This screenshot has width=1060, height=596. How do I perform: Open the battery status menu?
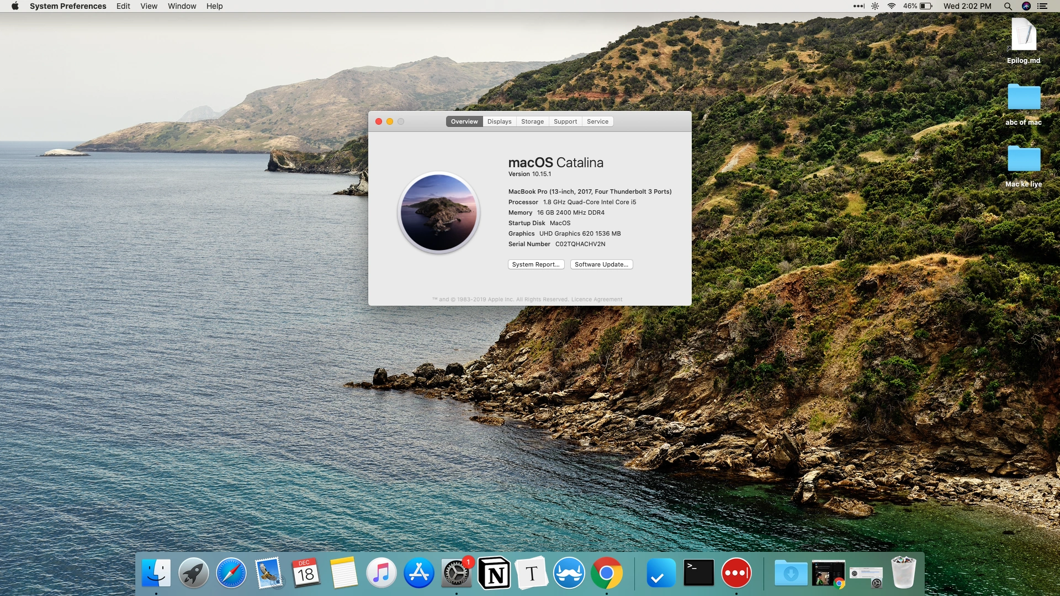point(925,6)
